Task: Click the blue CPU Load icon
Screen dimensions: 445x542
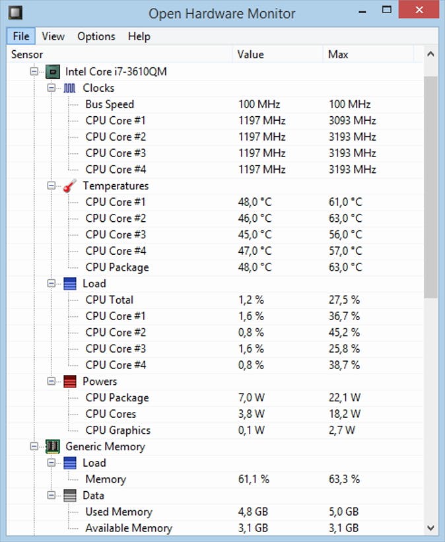Action: coord(70,284)
